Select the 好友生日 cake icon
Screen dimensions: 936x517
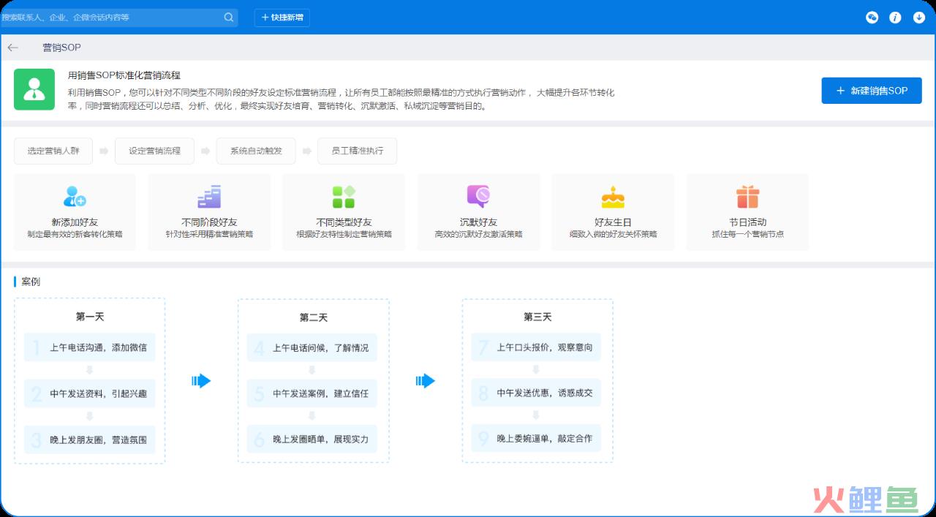[x=613, y=197]
